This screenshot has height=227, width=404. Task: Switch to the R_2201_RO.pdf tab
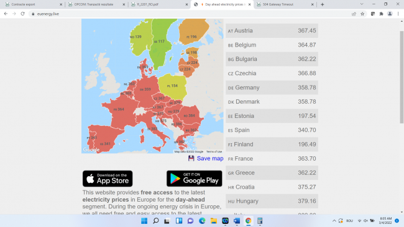coord(159,4)
